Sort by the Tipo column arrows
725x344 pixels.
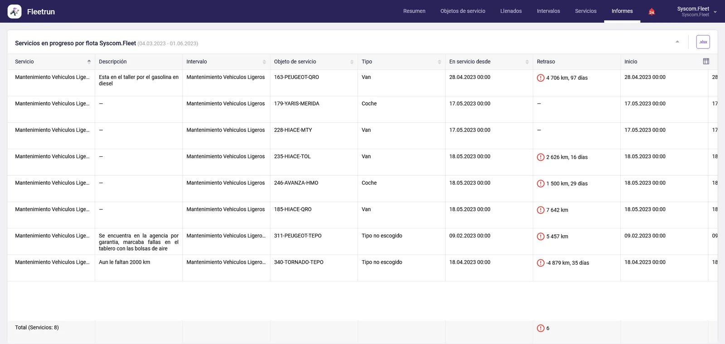pyautogui.click(x=440, y=62)
